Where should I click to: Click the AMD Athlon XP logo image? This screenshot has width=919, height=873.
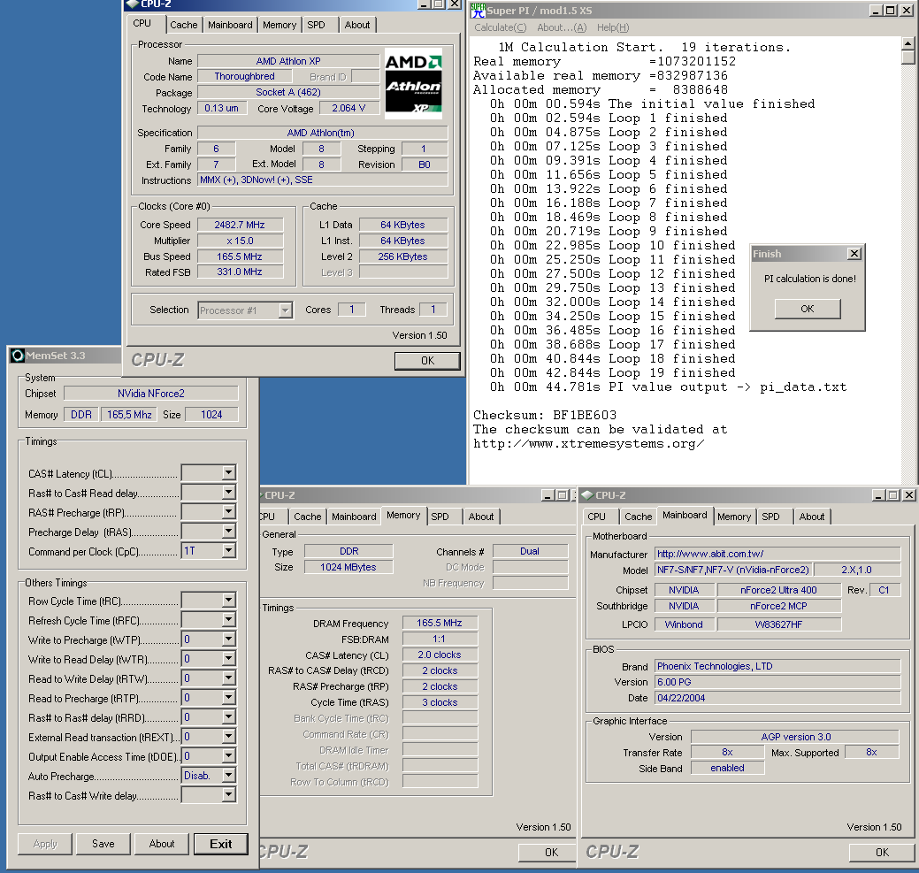[413, 84]
